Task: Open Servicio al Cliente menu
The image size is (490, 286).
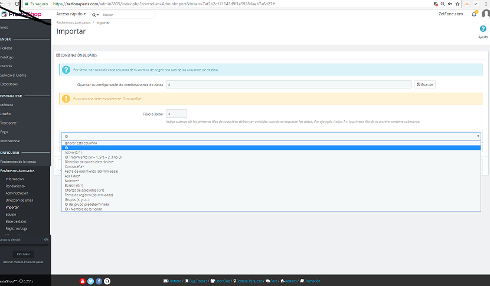Action: click(13, 75)
